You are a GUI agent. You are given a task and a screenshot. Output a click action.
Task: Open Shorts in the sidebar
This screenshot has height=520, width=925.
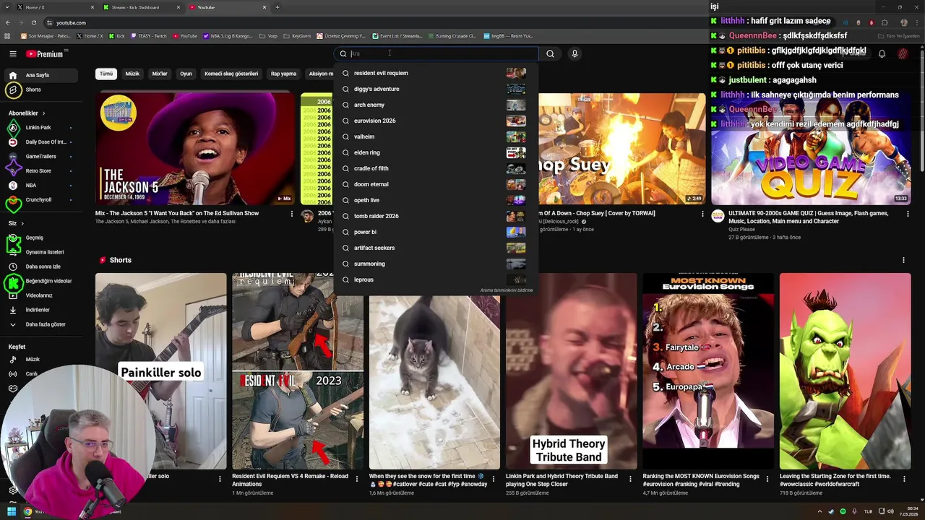coord(42,90)
